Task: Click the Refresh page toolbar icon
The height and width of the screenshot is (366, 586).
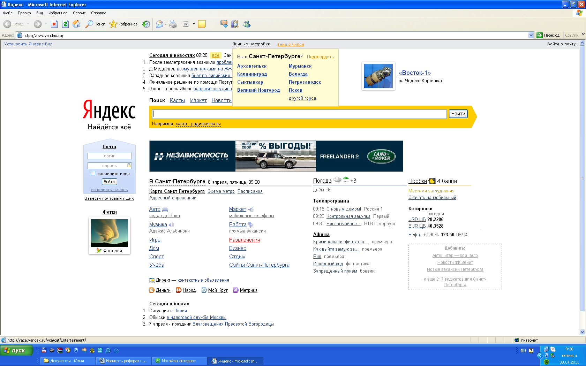Action: click(x=65, y=24)
